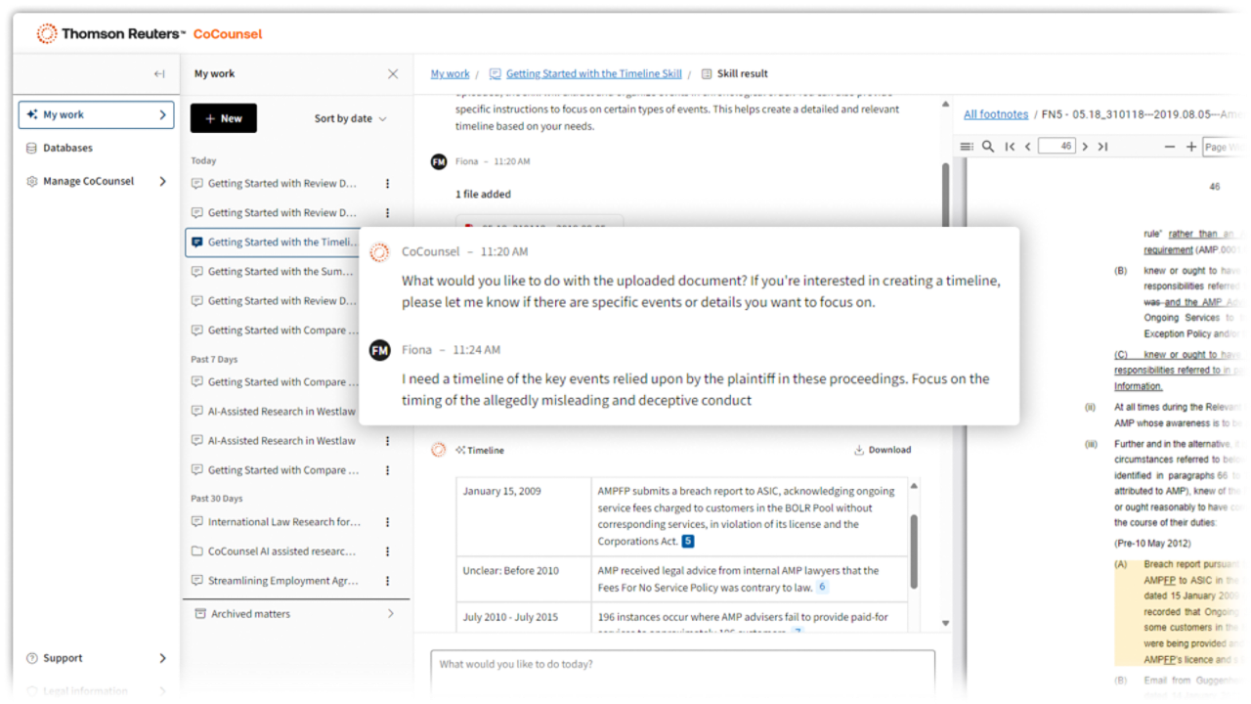
Task: Click the New button
Action: 223,118
